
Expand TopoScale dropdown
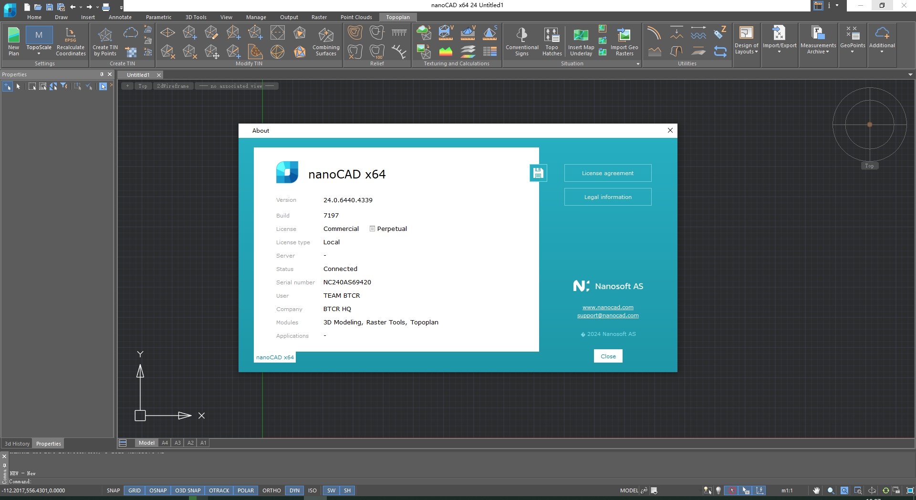point(39,53)
